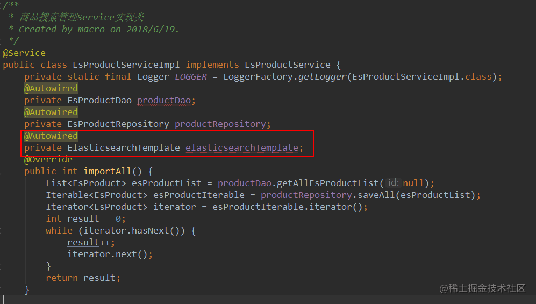Collapse the Javadoc comment fold marker

[x=1, y=5]
